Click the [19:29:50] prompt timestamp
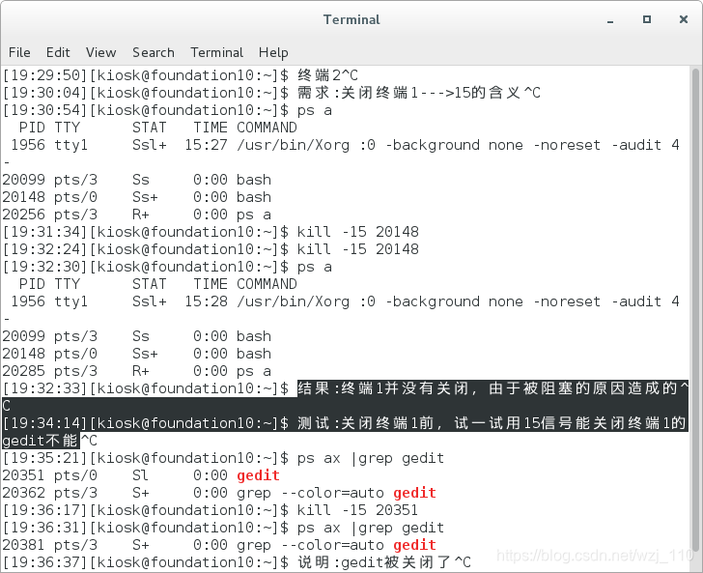The image size is (703, 573). tap(44, 75)
